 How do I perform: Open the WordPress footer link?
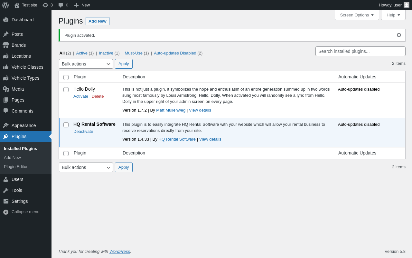click(x=120, y=252)
